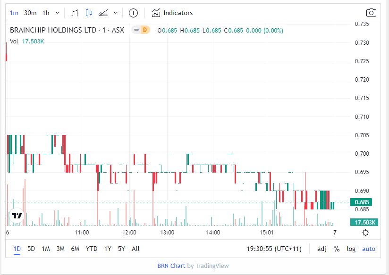
Task: Switch to Area chart style
Action: pyautogui.click(x=103, y=13)
